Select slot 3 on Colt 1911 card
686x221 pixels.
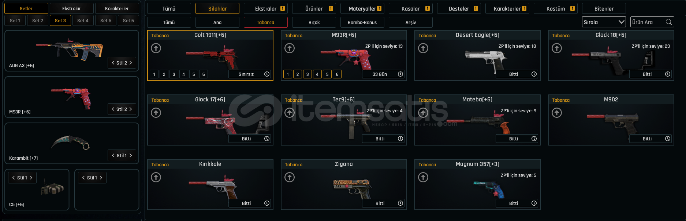174,74
